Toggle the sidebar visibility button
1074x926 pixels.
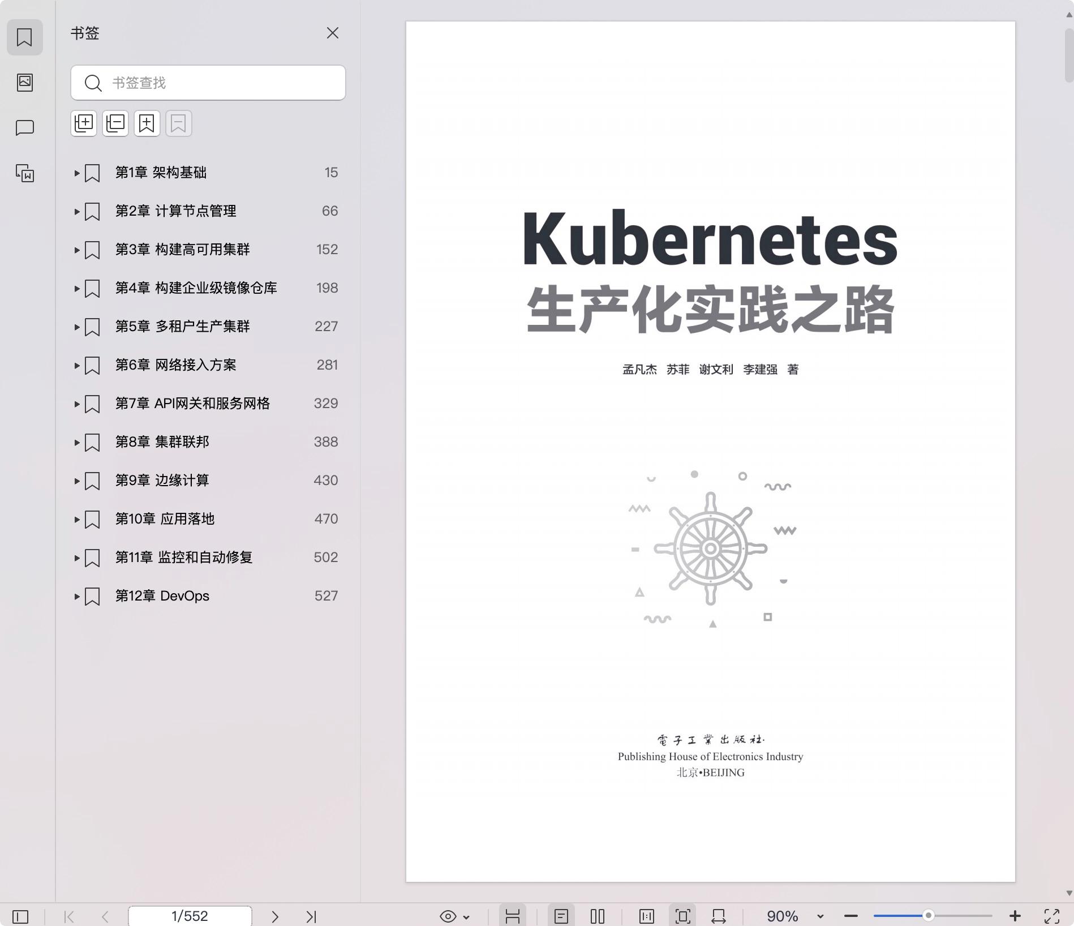(x=20, y=916)
